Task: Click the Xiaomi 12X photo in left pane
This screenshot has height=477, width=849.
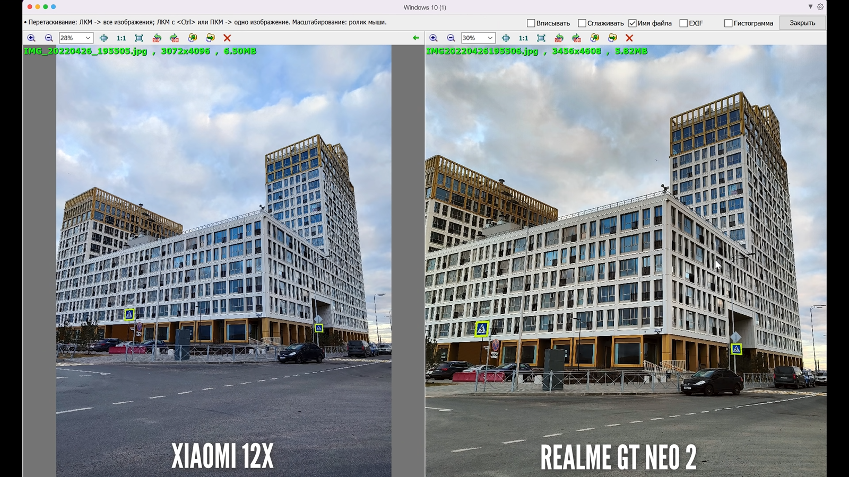Action: (x=223, y=261)
